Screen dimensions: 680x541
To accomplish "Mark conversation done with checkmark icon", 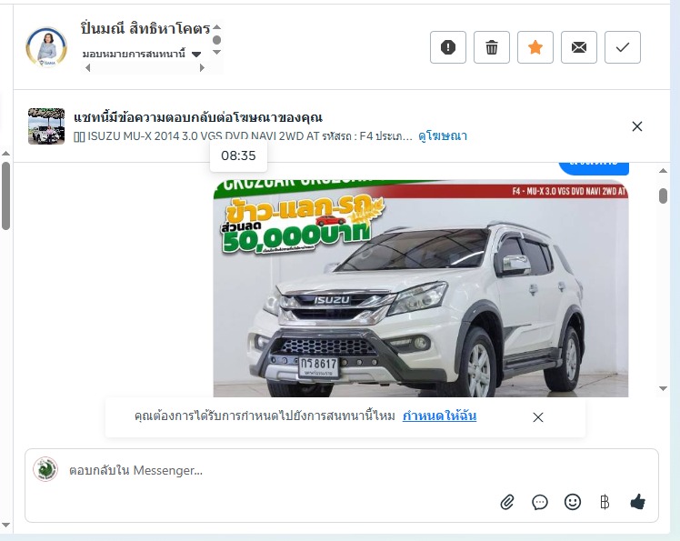I will (623, 47).
